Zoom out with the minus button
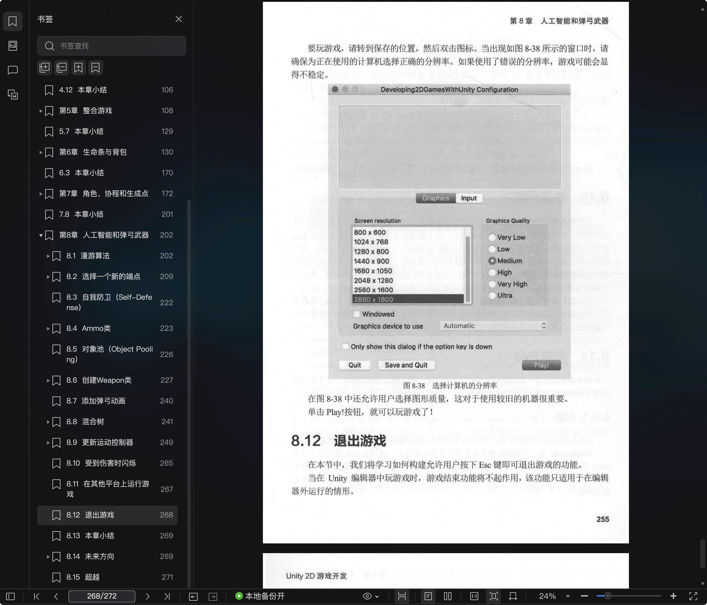707x605 pixels. click(x=584, y=596)
